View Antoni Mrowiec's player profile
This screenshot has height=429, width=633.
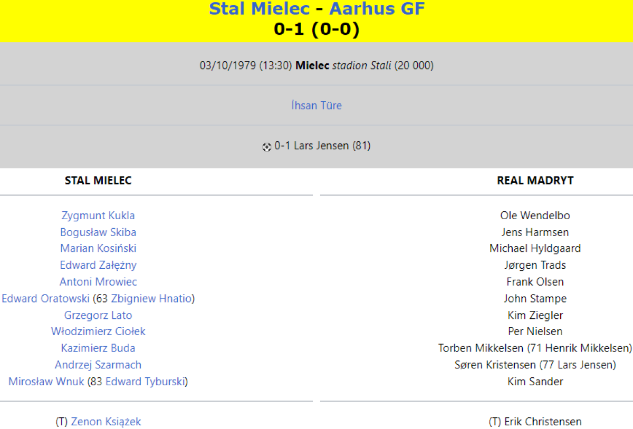click(98, 282)
